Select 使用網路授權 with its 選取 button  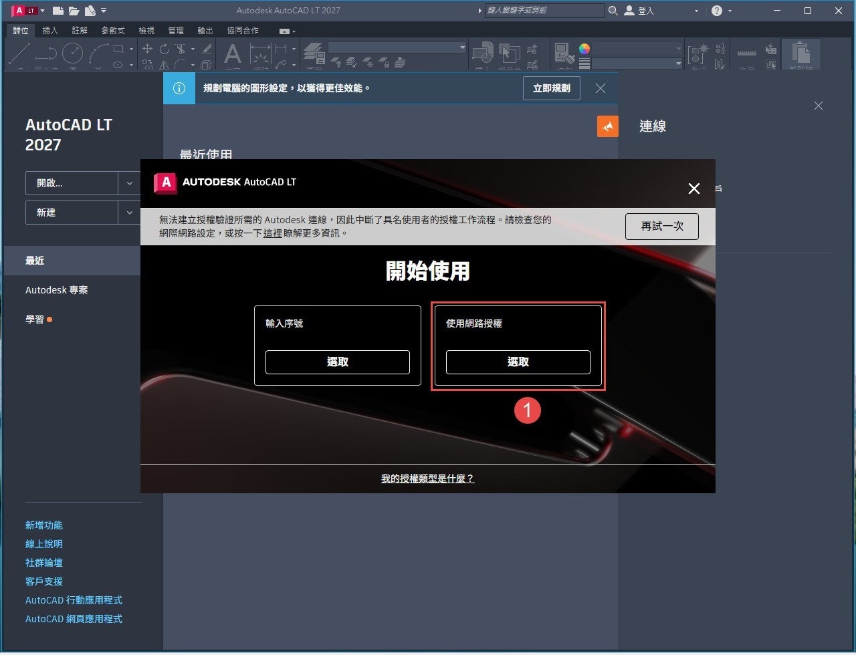click(x=518, y=362)
